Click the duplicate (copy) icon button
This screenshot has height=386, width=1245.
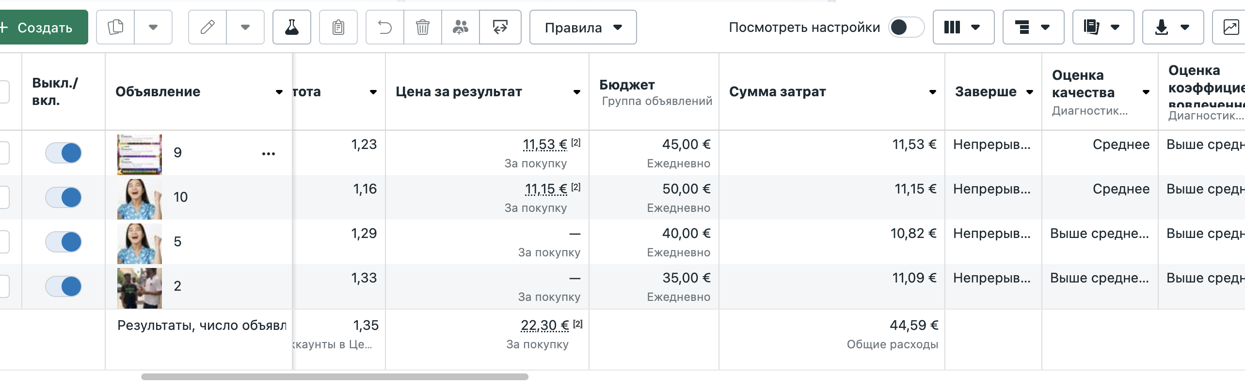coord(115,27)
